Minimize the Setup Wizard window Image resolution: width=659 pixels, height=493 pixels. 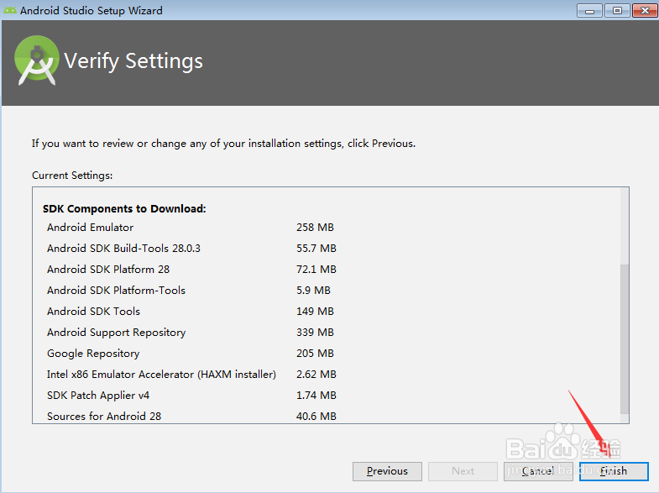[589, 11]
